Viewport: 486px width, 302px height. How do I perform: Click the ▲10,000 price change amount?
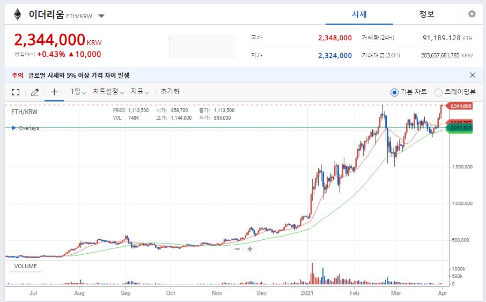point(85,54)
